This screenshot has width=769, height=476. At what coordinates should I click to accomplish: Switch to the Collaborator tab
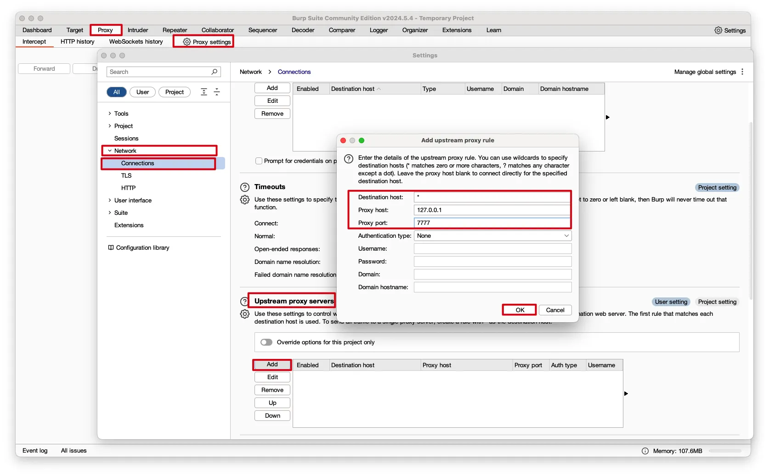click(218, 30)
